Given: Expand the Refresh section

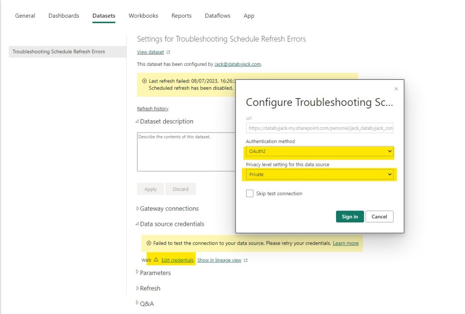Looking at the screenshot, I should [x=150, y=288].
